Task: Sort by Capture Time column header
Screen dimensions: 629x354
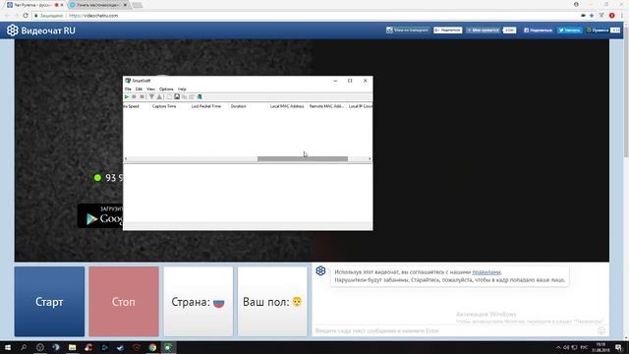Action: [164, 106]
